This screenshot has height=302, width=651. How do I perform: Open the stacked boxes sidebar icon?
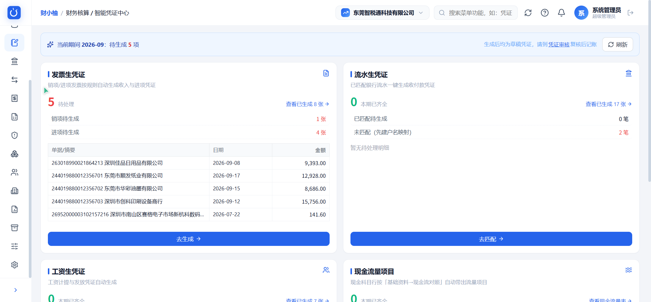point(14,154)
